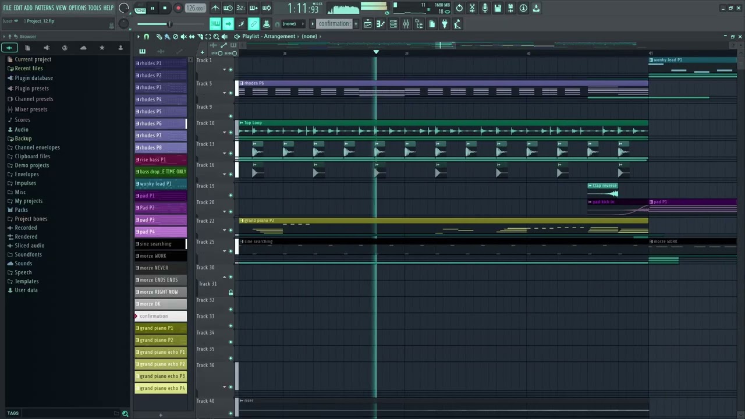Stop playback with the stop button
The width and height of the screenshot is (745, 419).
[165, 8]
